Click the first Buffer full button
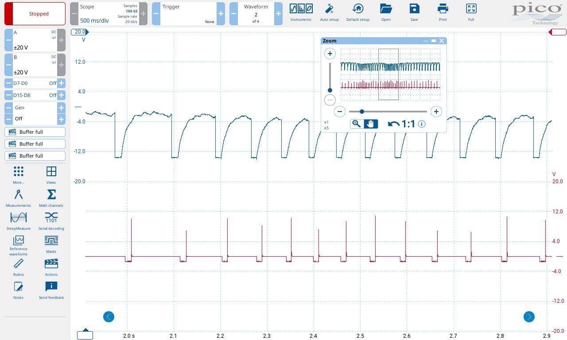Image resolution: width=567 pixels, height=340 pixels. coord(35,132)
